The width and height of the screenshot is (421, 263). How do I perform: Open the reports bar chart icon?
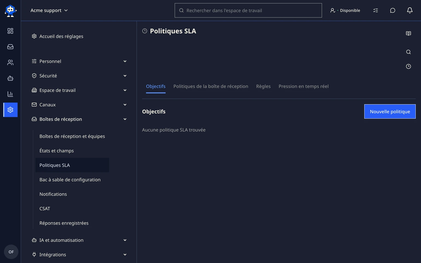point(10,94)
